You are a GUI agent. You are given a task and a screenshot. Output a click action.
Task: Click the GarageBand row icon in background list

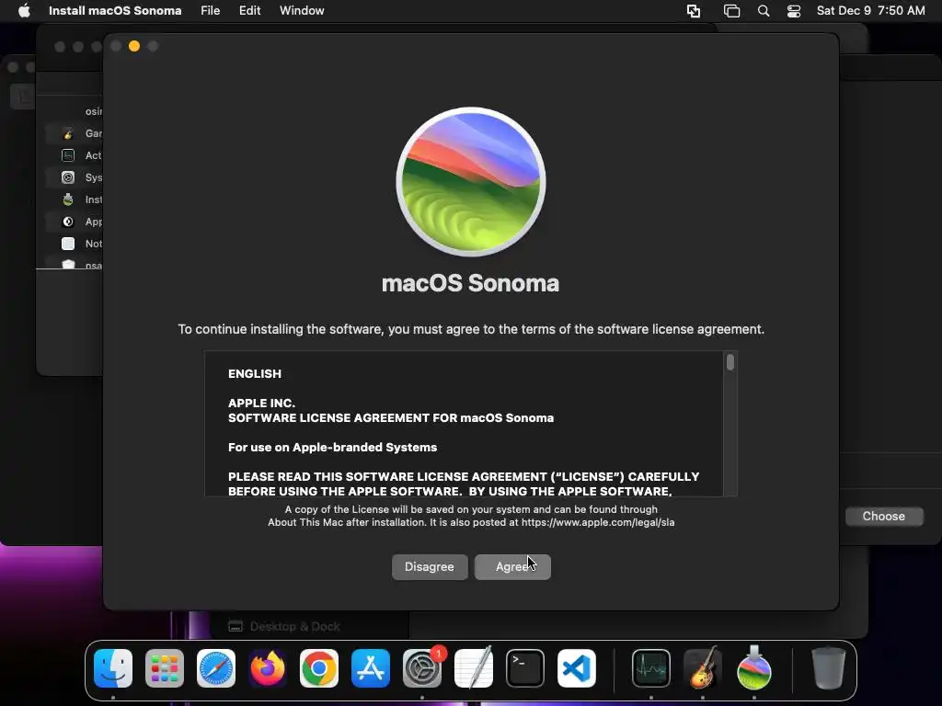[68, 133]
